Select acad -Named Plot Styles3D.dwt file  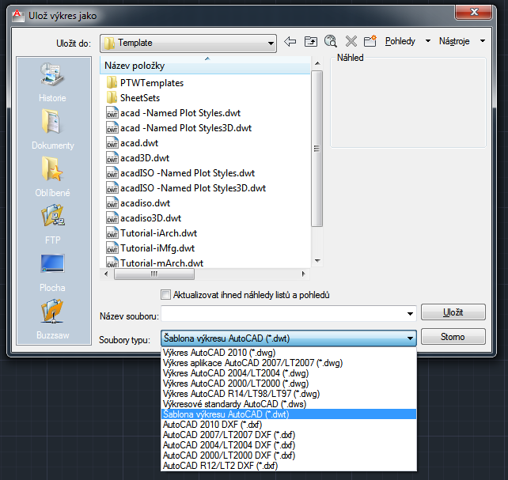[179, 128]
